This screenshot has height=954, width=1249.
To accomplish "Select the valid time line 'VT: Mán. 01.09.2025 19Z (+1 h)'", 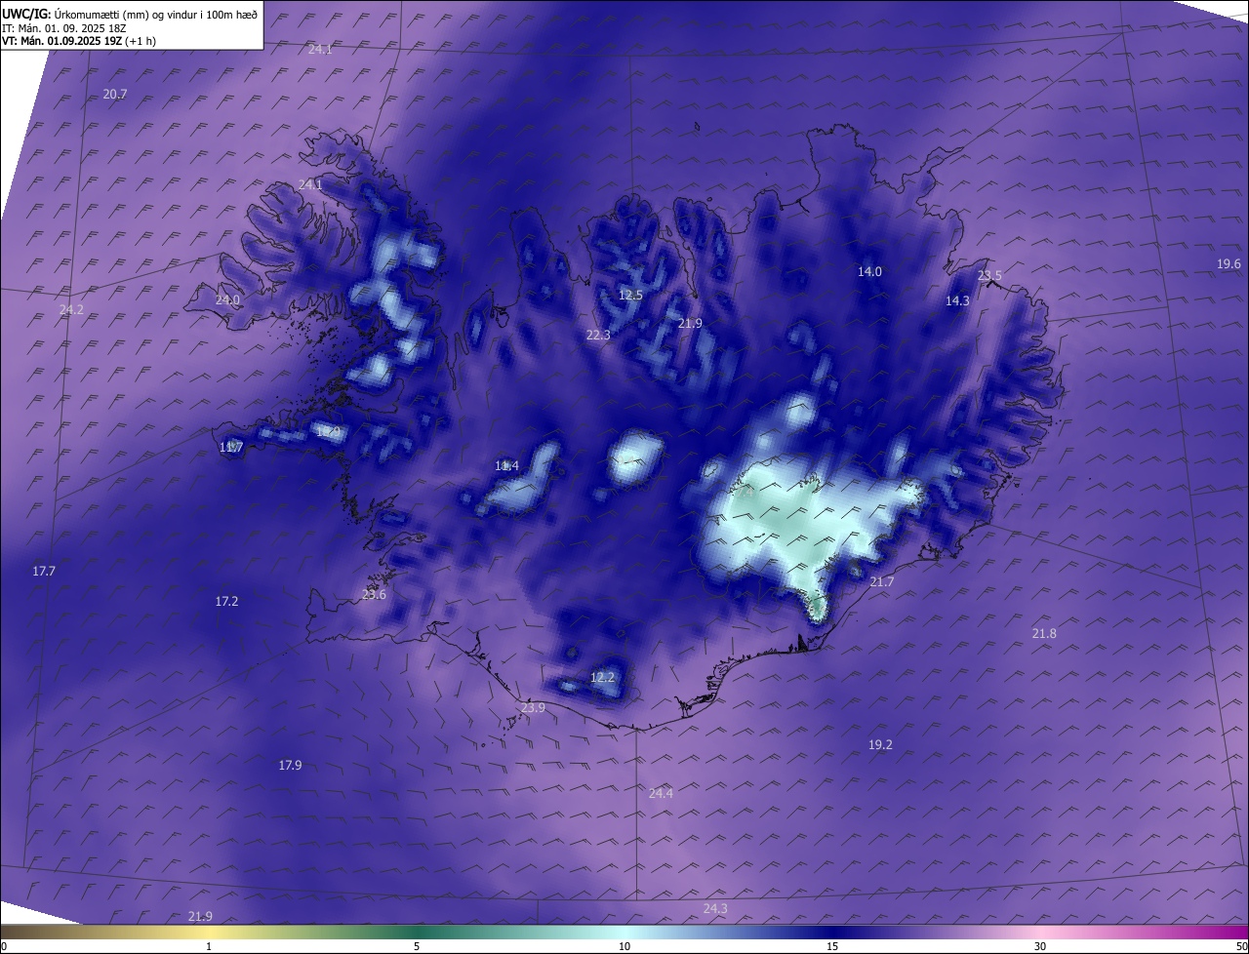I will pyautogui.click(x=79, y=41).
